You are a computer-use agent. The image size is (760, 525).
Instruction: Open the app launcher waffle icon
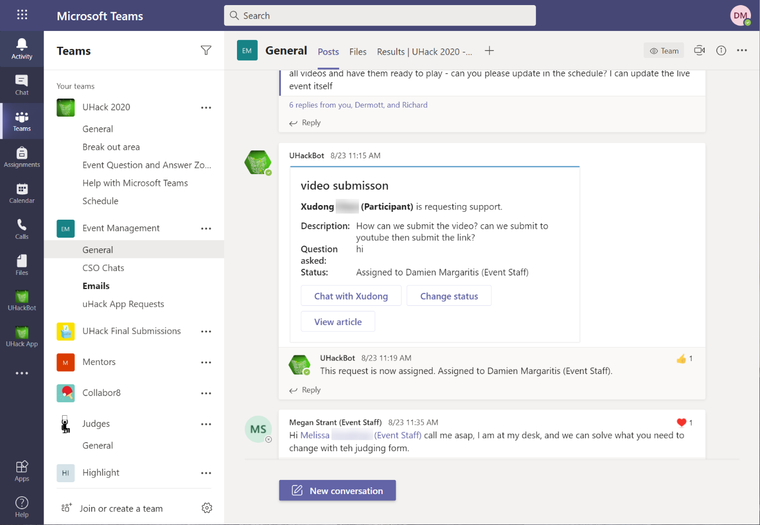click(22, 15)
